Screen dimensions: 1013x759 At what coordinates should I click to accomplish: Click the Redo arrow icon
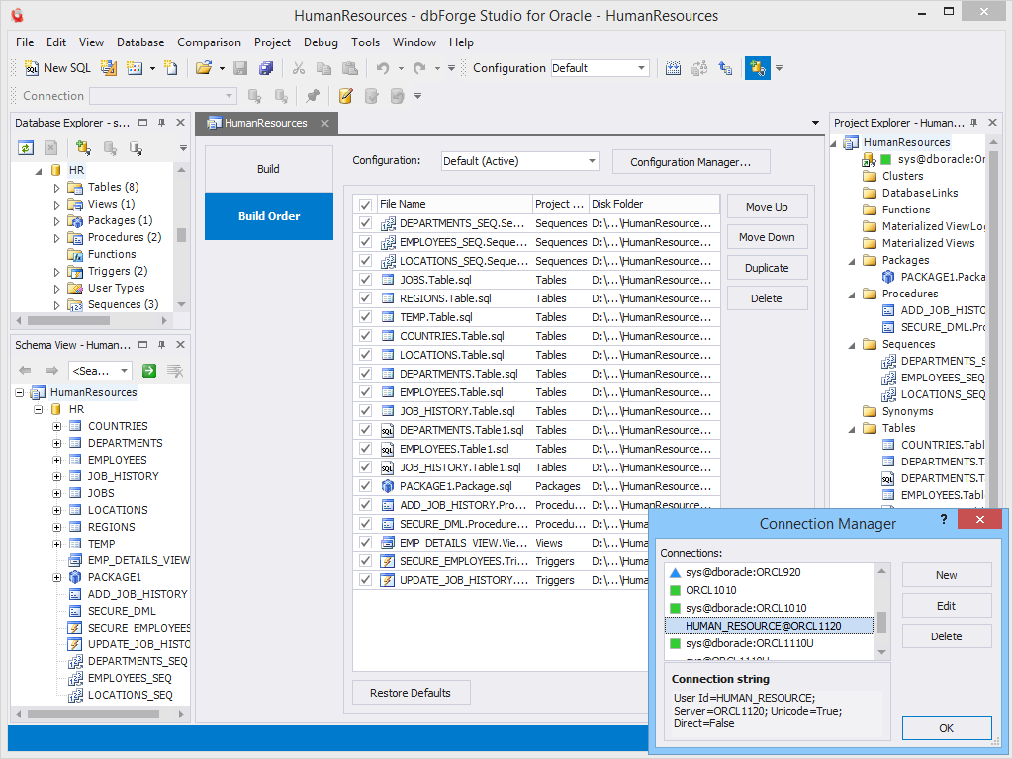[419, 68]
